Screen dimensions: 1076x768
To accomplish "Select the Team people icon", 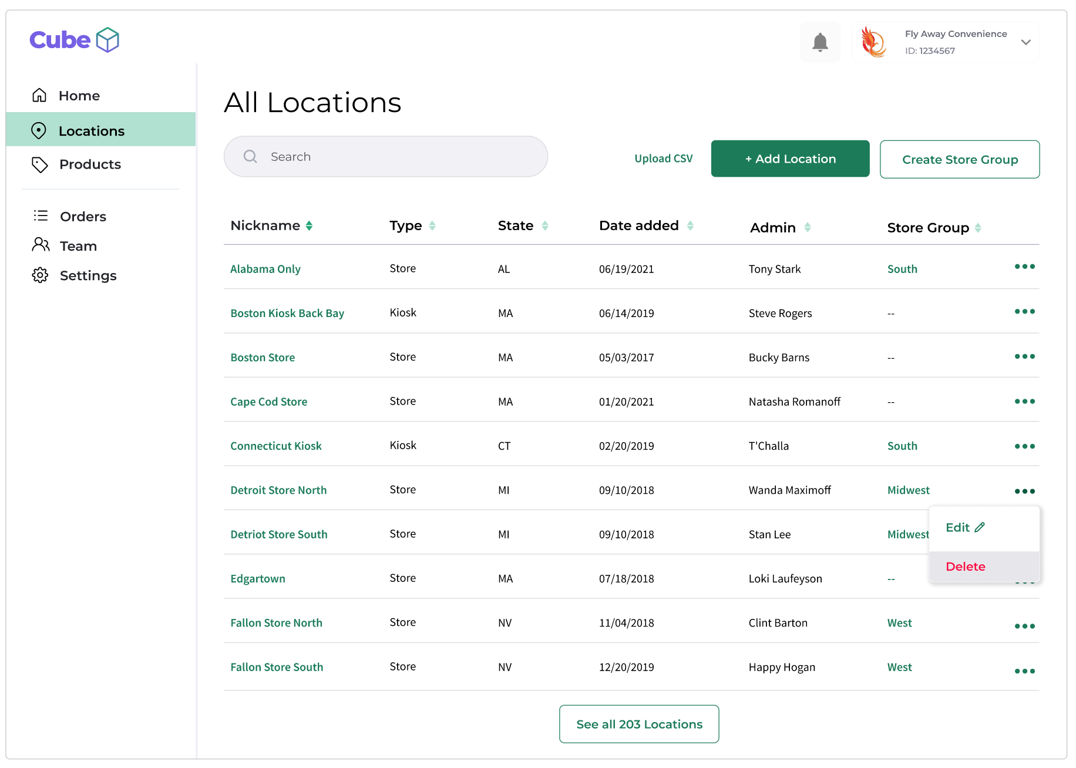I will [40, 245].
